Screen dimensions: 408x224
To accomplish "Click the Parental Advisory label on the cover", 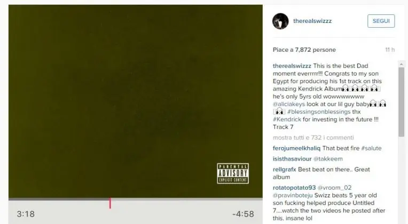I will (x=233, y=173).
